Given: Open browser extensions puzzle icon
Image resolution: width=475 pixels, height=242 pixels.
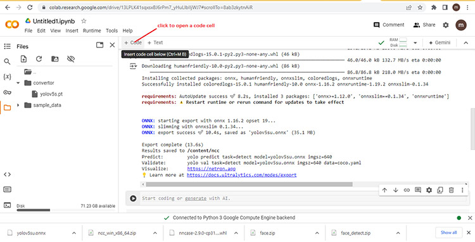Looking at the screenshot, I should pyautogui.click(x=434, y=8).
